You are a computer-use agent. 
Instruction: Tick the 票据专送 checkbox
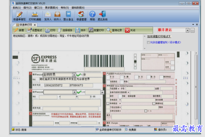coord(154,103)
